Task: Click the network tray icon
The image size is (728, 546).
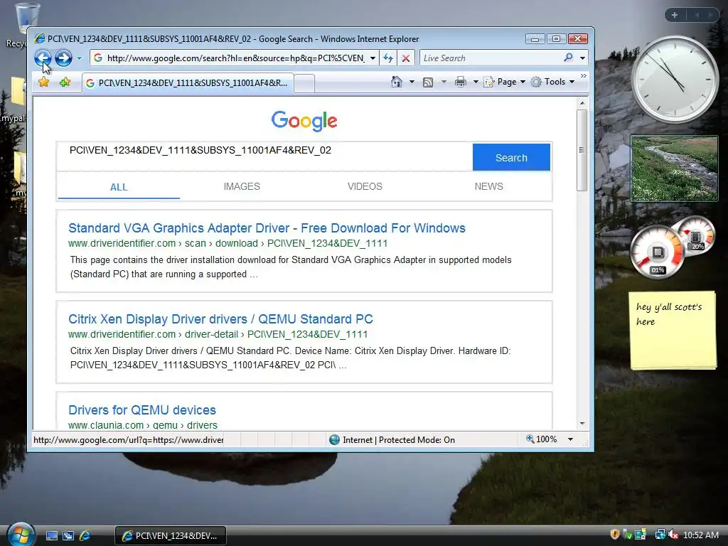Action: [660, 535]
